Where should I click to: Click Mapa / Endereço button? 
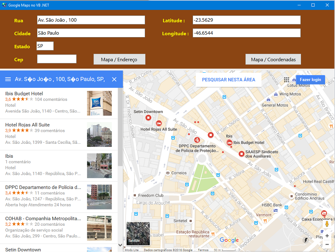tap(119, 59)
